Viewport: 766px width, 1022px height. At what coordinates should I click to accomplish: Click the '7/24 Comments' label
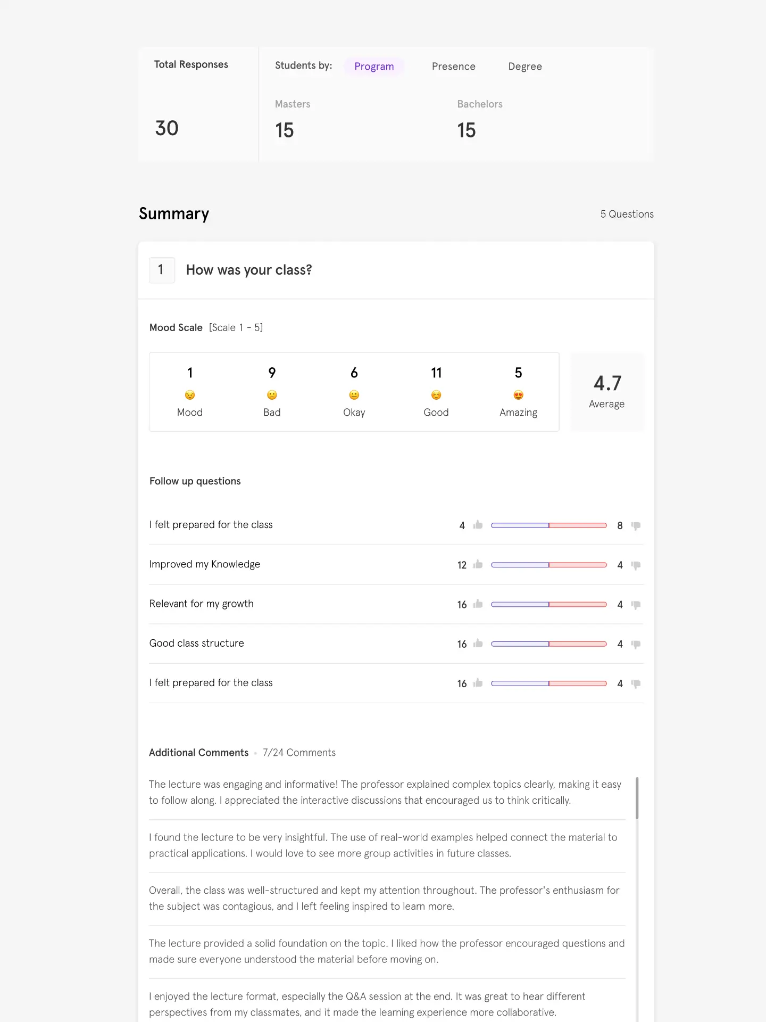(x=299, y=753)
